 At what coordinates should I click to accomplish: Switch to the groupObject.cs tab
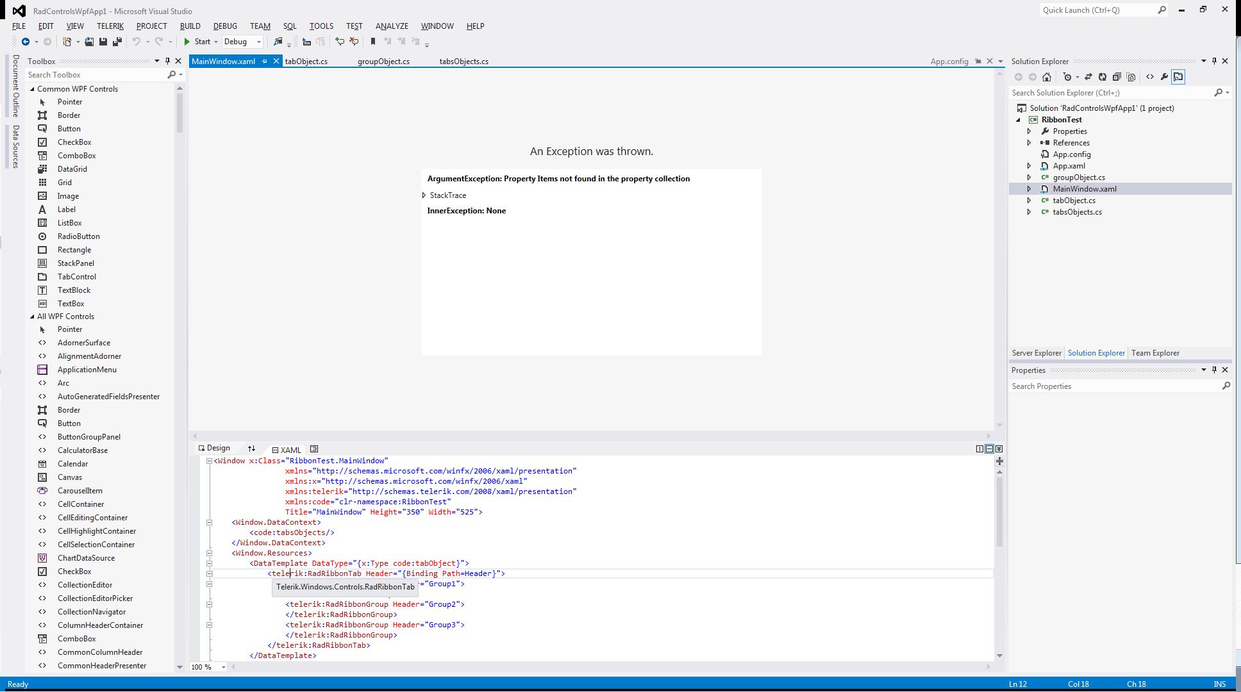tap(383, 62)
